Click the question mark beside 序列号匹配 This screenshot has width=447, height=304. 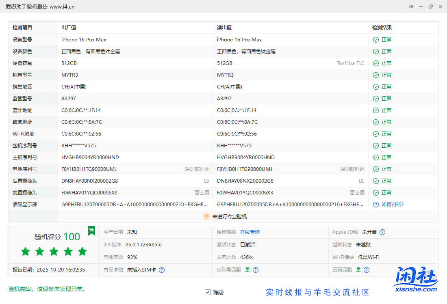(255, 270)
